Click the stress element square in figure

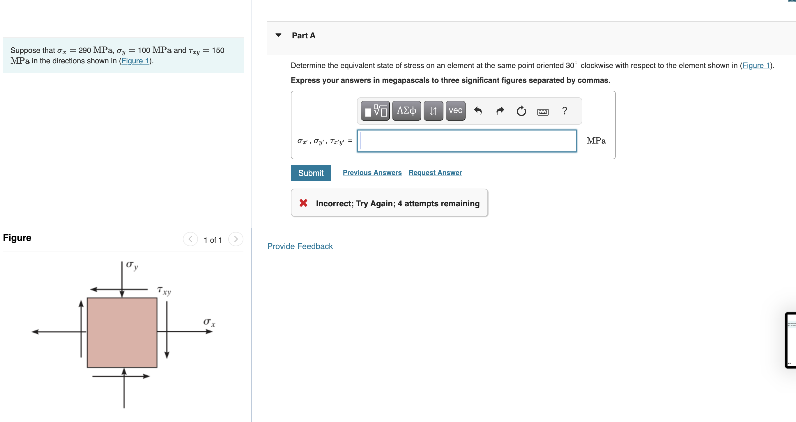122,332
